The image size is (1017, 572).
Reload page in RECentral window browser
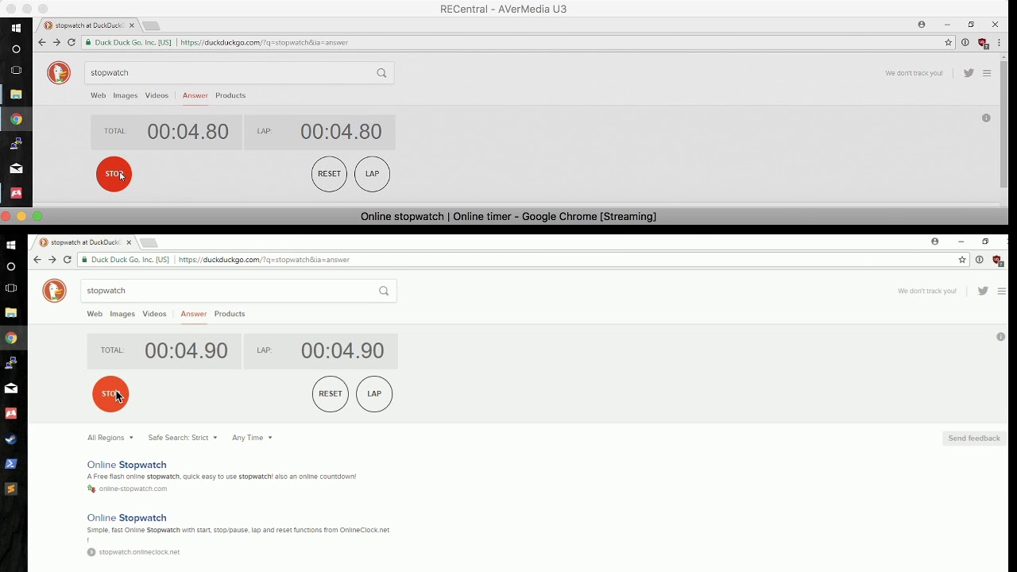click(x=72, y=42)
